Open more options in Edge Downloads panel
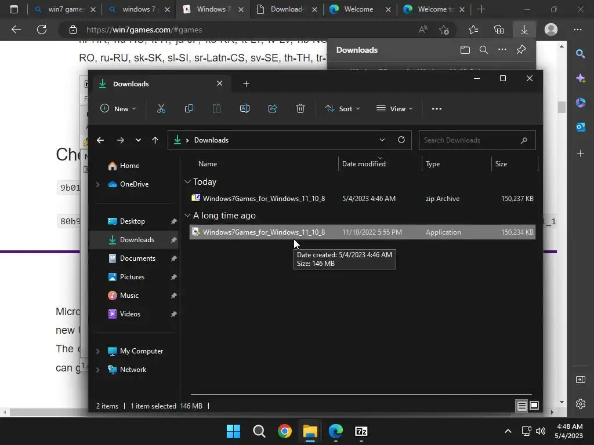The image size is (594, 445). tap(502, 50)
